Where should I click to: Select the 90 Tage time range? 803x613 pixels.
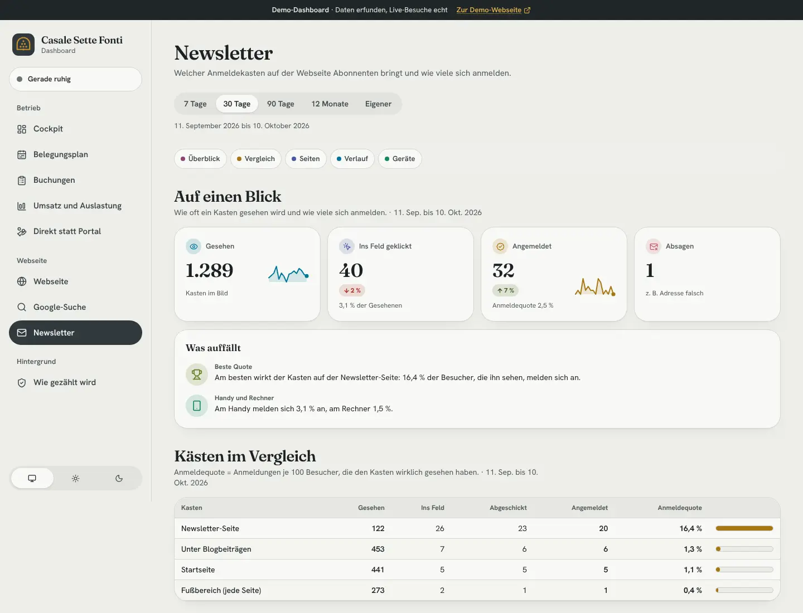point(280,104)
